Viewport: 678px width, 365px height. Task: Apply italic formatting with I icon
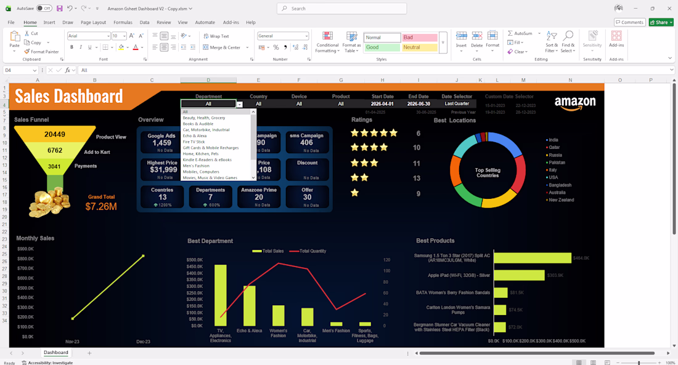click(81, 47)
